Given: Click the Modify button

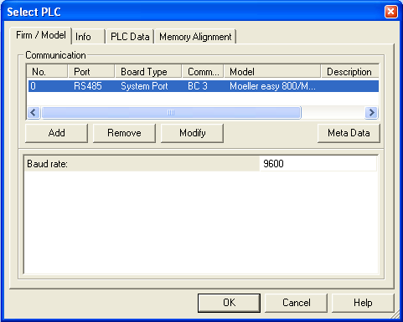Looking at the screenshot, I should (x=192, y=133).
